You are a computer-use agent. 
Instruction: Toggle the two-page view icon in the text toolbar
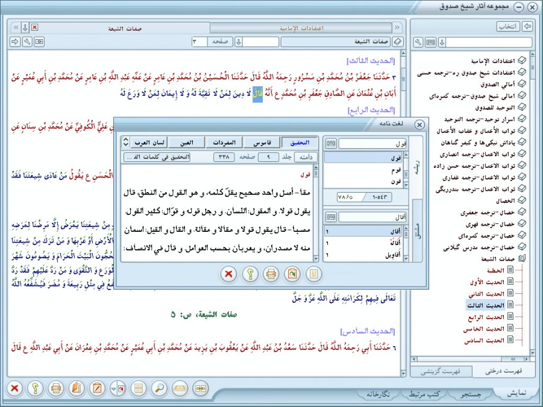39,42
